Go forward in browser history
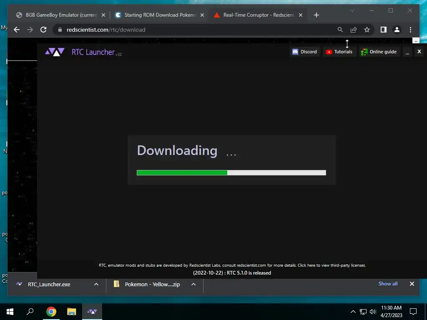427x320 pixels. tap(30, 30)
